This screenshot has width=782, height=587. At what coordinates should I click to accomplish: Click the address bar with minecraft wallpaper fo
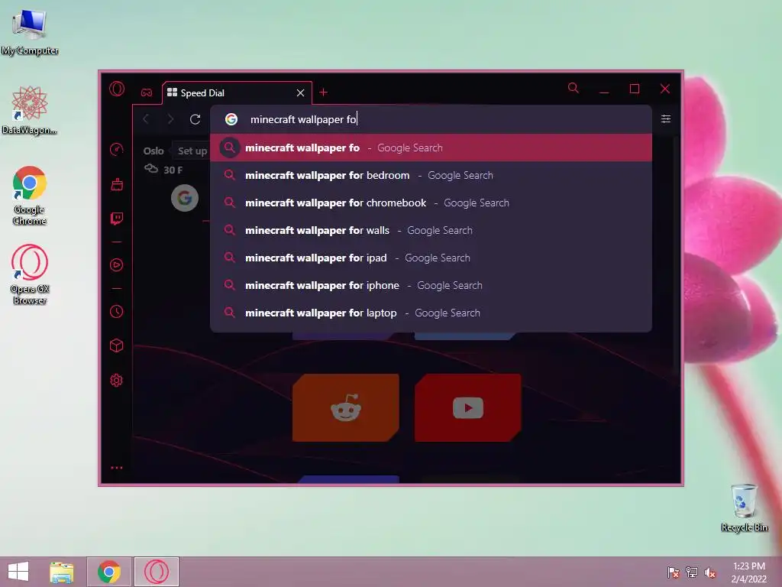click(x=431, y=119)
